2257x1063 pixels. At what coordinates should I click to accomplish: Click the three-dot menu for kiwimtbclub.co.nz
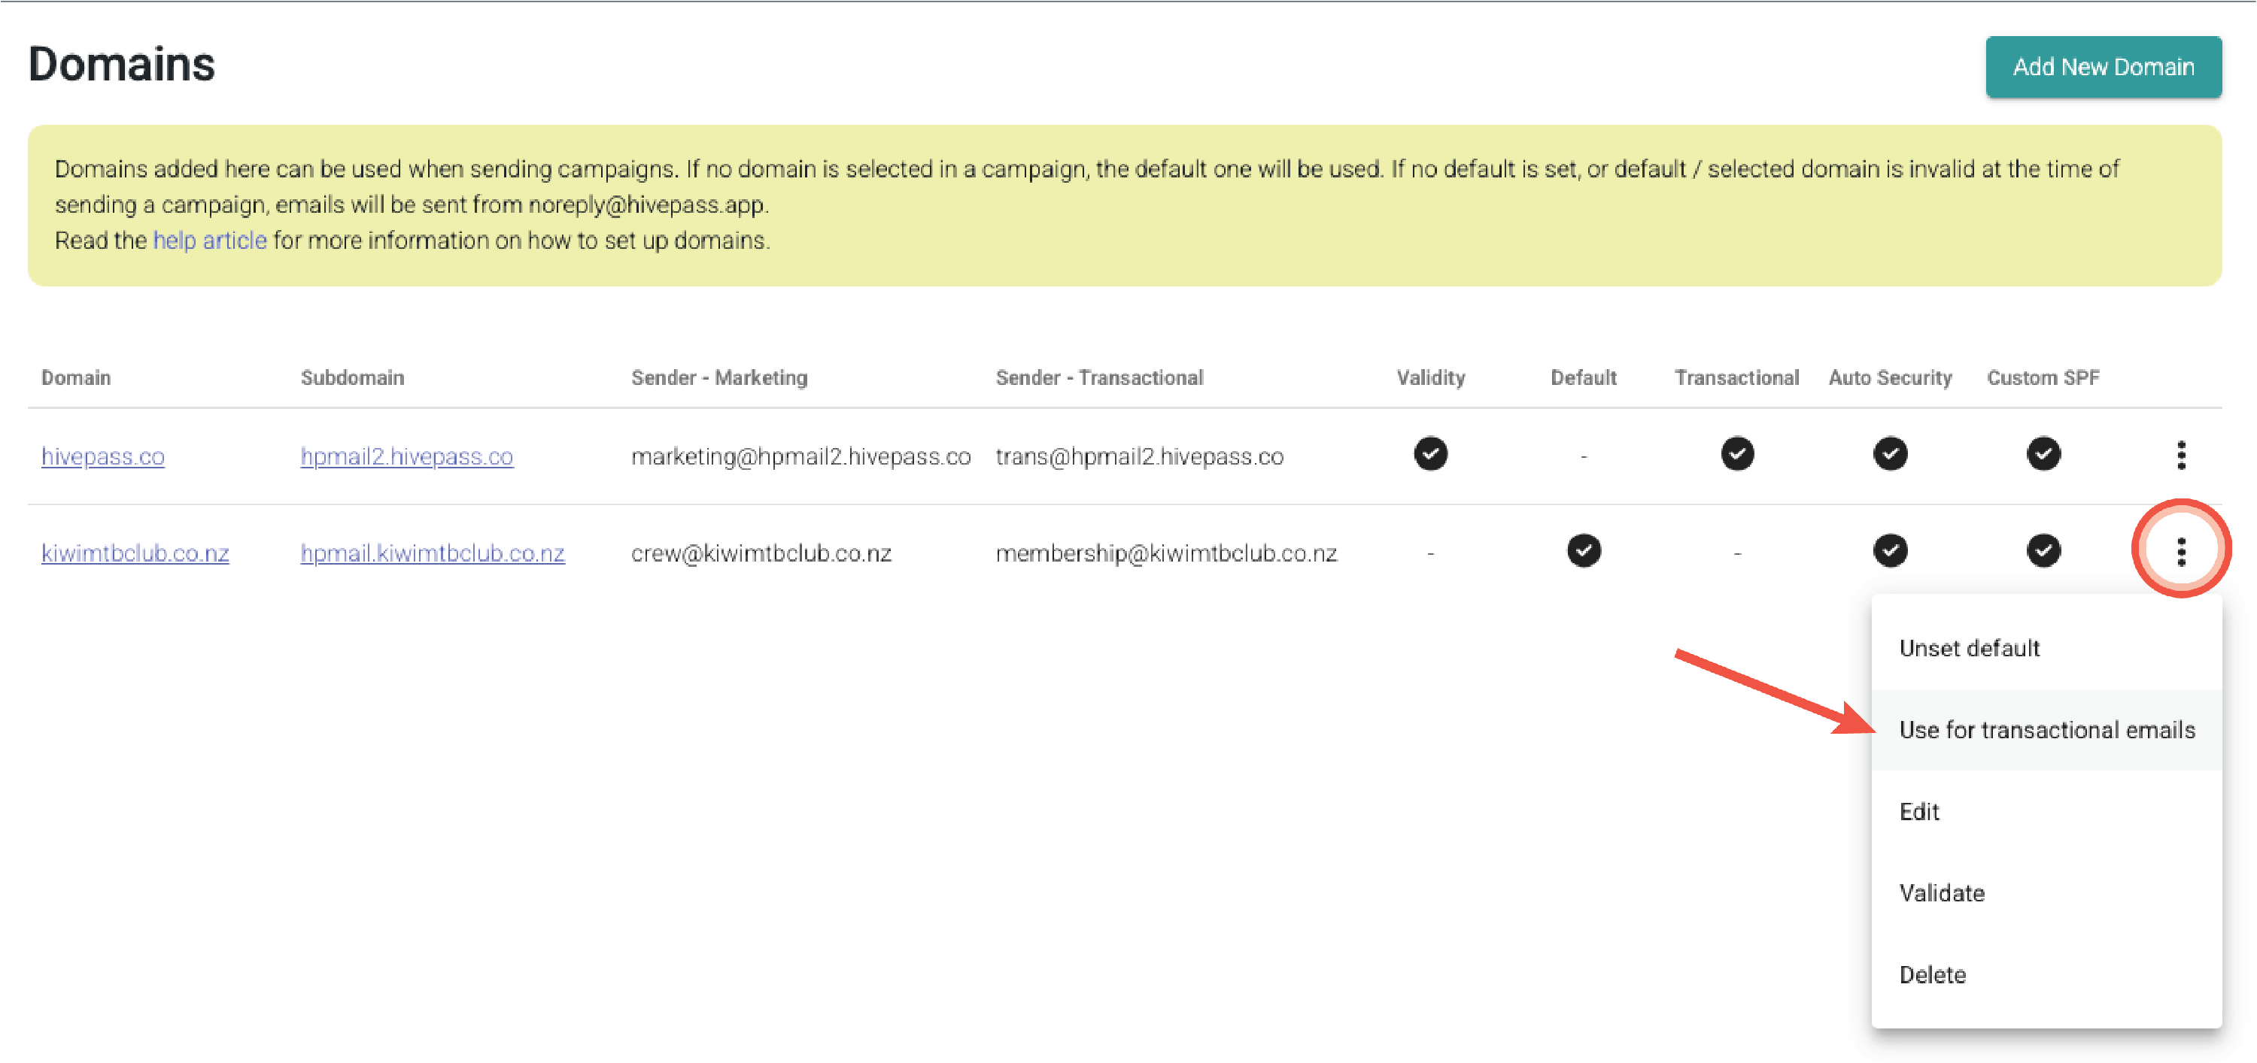point(2181,552)
